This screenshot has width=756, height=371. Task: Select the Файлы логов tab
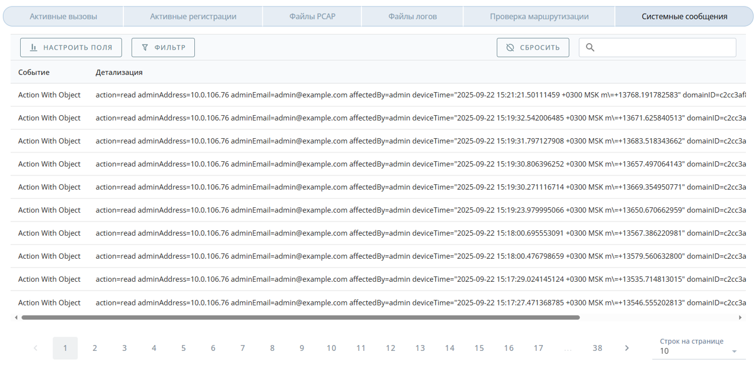[x=412, y=17]
